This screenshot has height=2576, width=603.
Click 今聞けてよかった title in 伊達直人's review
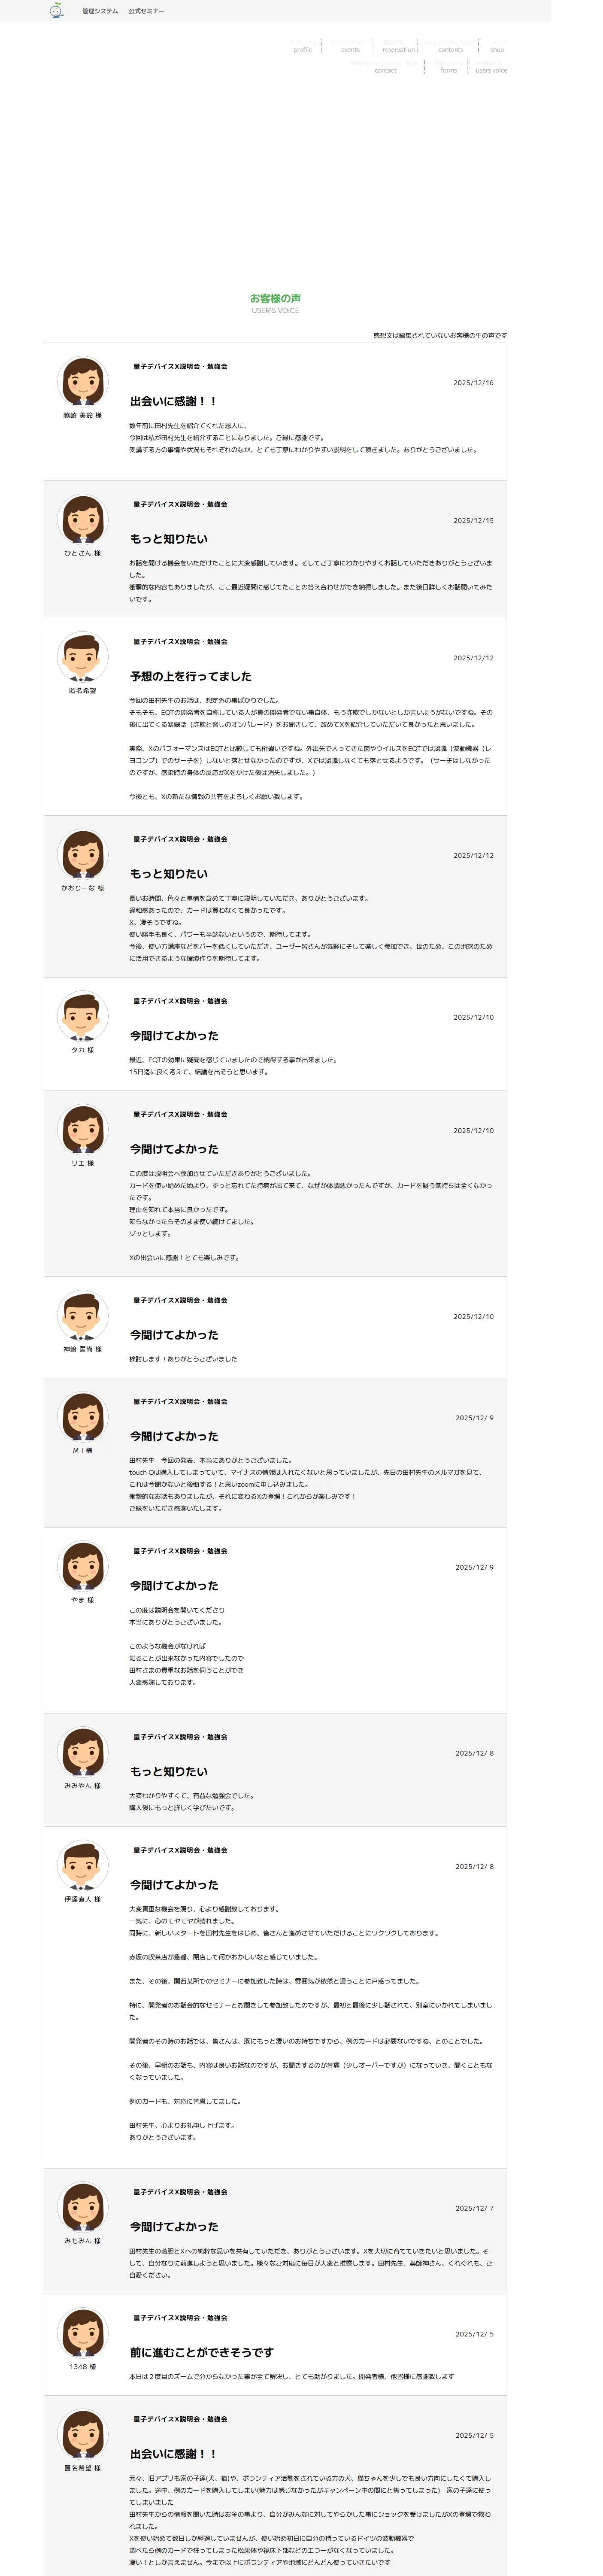point(174,1885)
